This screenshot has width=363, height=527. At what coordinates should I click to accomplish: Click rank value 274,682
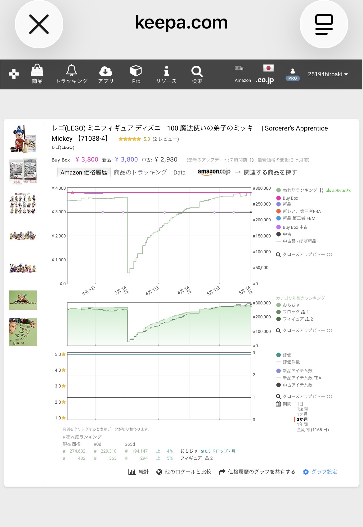tap(77, 451)
